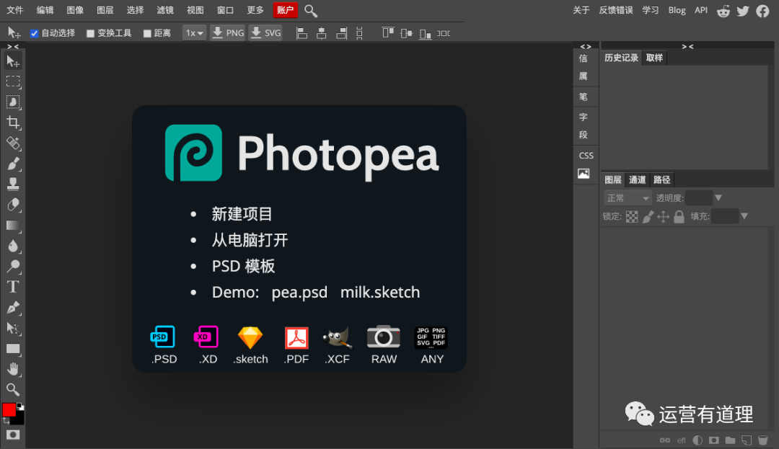Select the Zoom tool in toolbar
The height and width of the screenshot is (449, 779).
tap(13, 390)
